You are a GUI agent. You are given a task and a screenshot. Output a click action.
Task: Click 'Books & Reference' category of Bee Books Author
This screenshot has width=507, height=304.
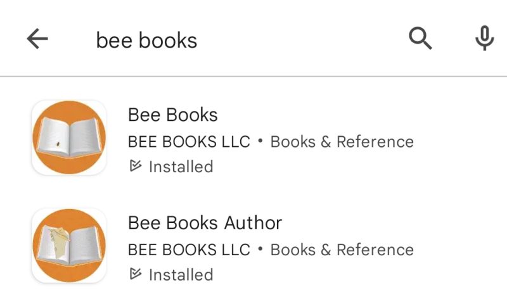coord(342,250)
